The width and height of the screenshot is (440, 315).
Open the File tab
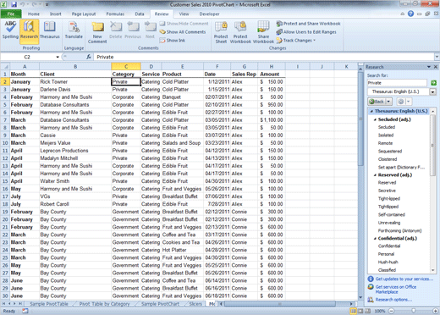coord(11,14)
